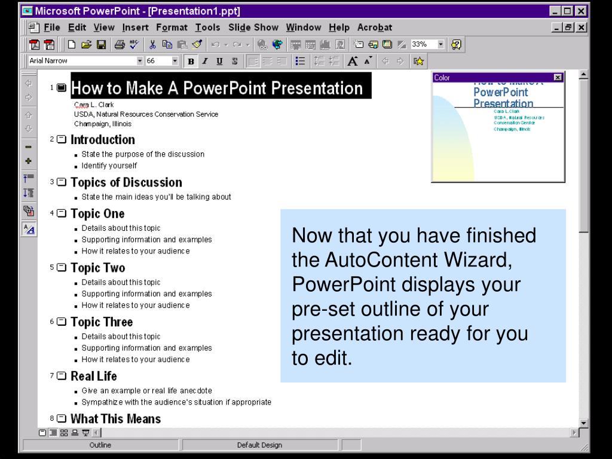The height and width of the screenshot is (459, 612).
Task: Close the Color preview panel
Action: click(558, 78)
